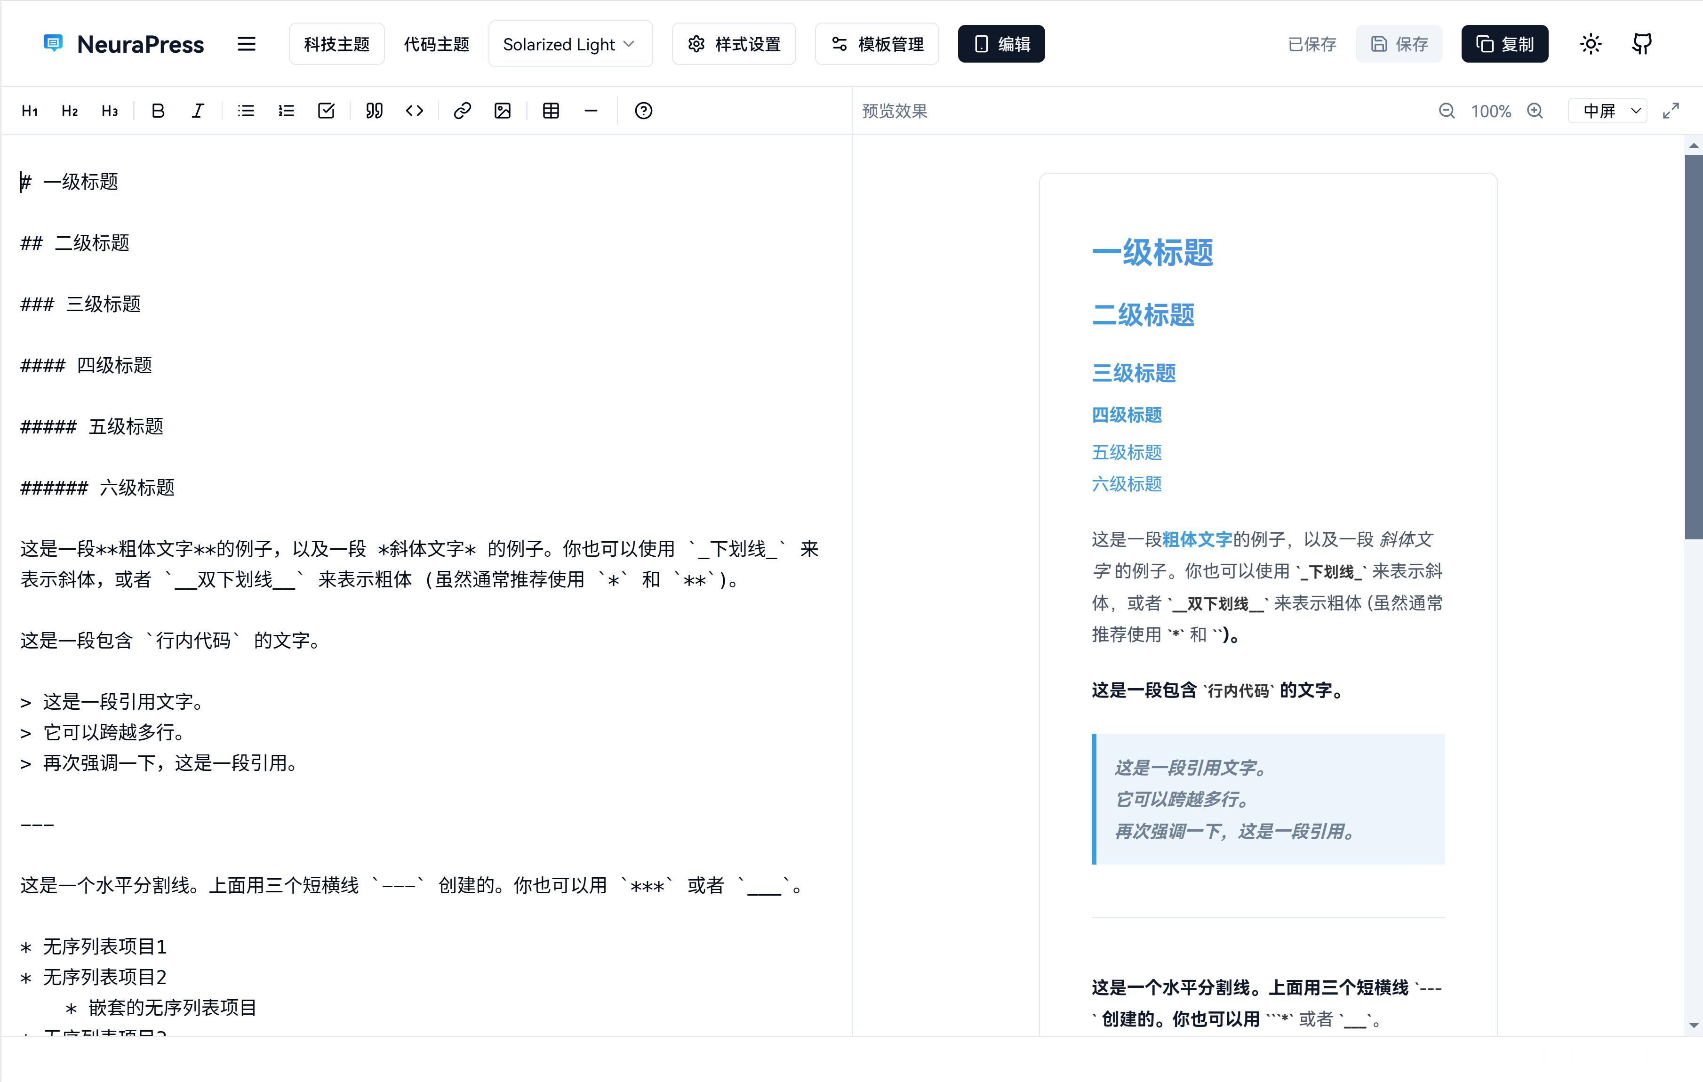Image resolution: width=1703 pixels, height=1082 pixels.
Task: Open the 中屏 screen size dropdown
Action: pos(1607,111)
